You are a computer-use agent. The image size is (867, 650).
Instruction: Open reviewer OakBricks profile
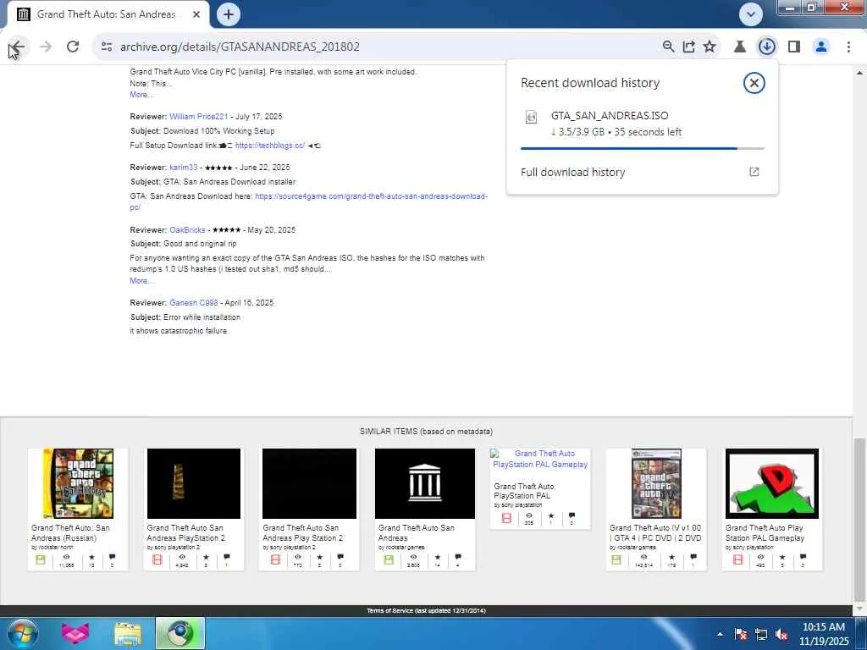pos(187,230)
